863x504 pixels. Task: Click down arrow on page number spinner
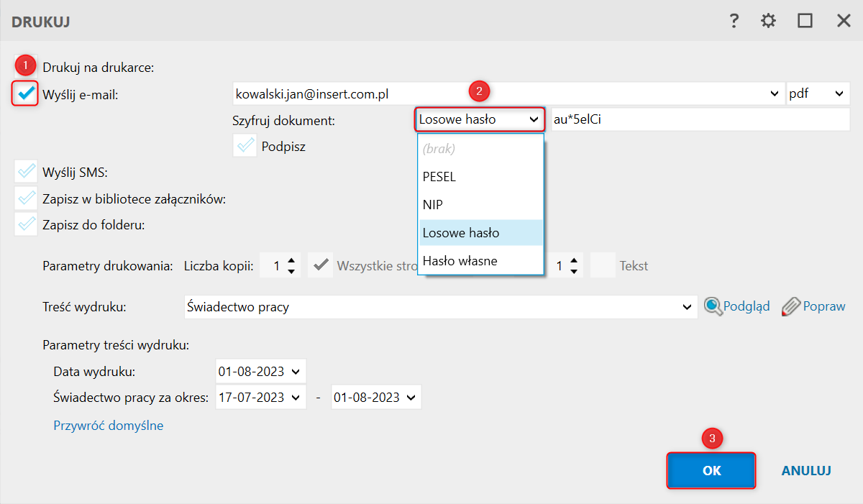click(x=572, y=271)
